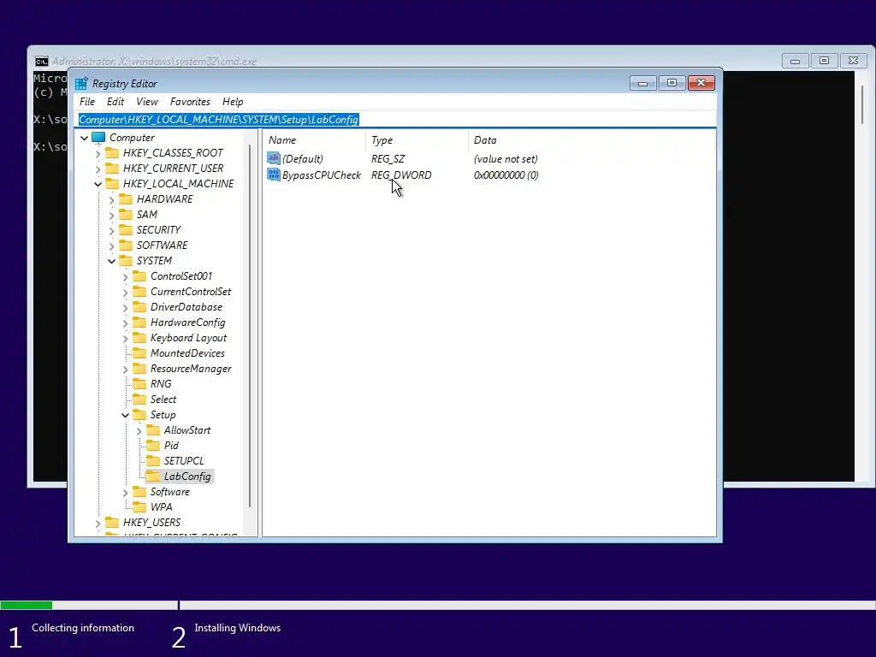
Task: Collapse the SYSTEM key
Action: [111, 261]
